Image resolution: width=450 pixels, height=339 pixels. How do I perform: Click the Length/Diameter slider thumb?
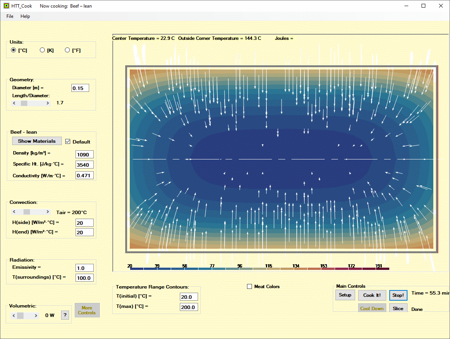click(x=24, y=103)
